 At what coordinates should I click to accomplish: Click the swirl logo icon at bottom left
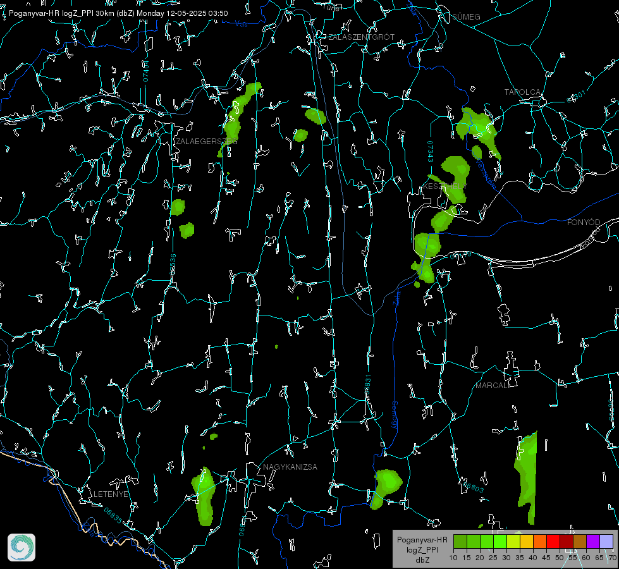21,548
